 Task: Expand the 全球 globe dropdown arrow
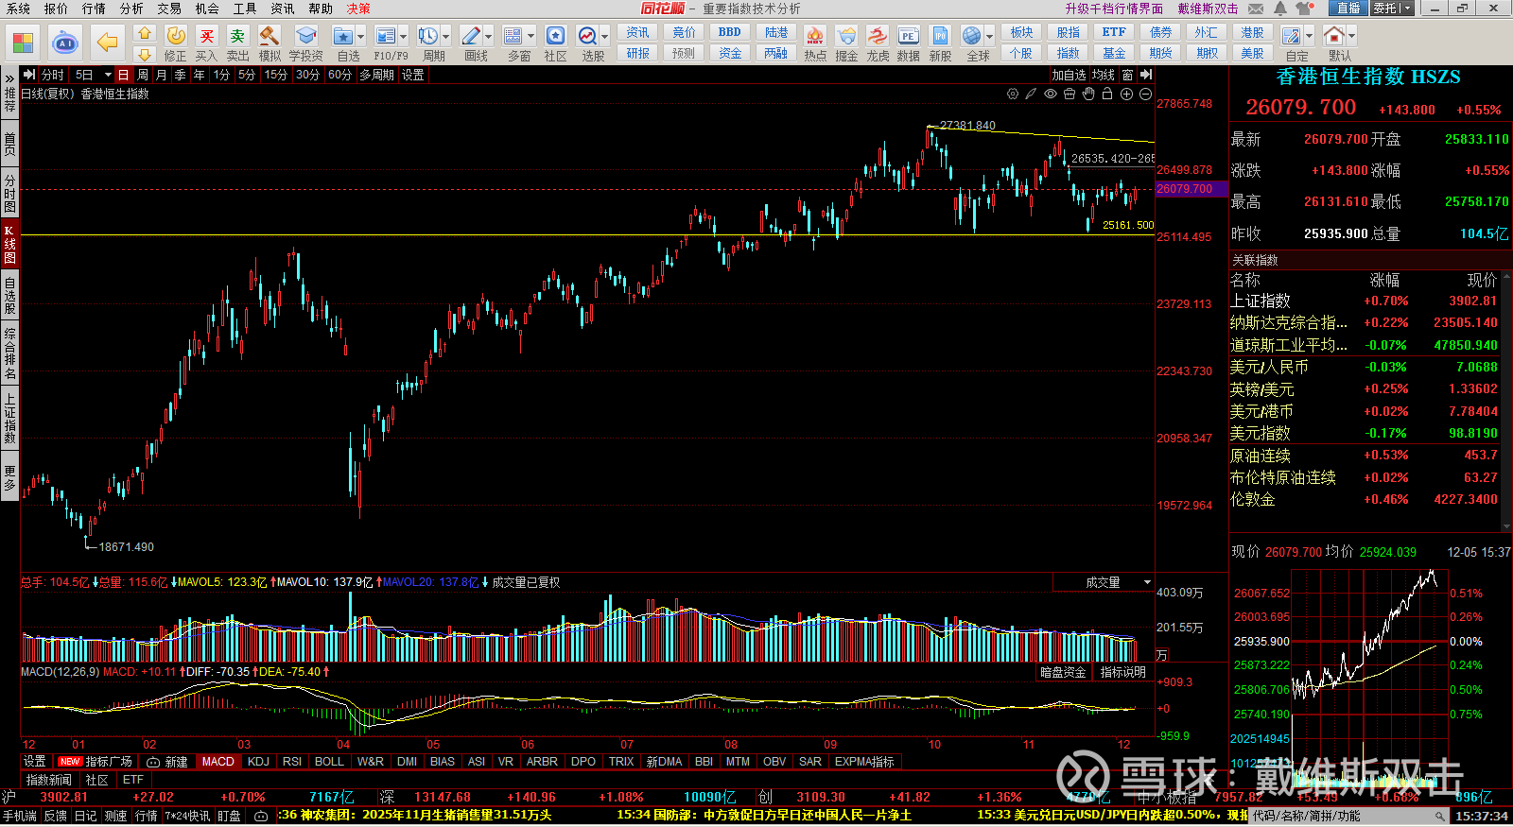[990, 36]
